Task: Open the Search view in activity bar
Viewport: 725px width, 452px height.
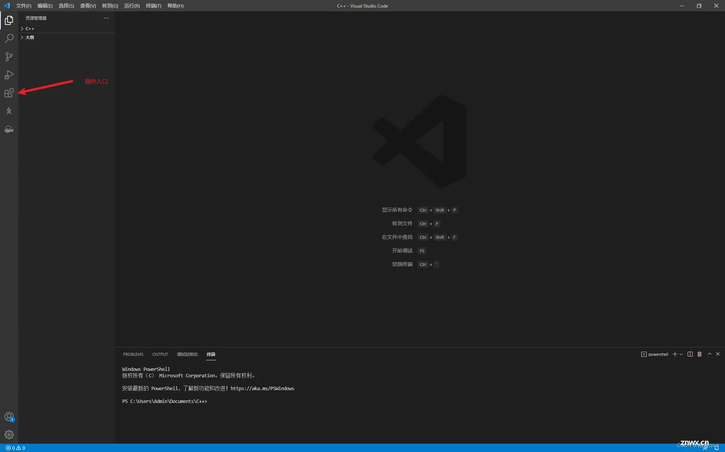Action: (9, 38)
